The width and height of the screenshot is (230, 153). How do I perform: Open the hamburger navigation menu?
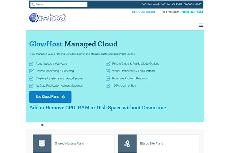[x=201, y=25]
